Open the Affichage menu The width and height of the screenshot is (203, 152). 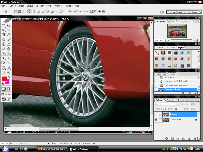tap(58, 6)
